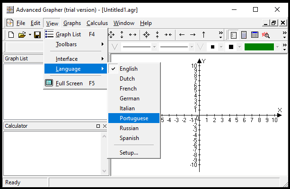Toggle Full Screen mode from the View menu
Image resolution: width=290 pixels, height=189 pixels.
pyautogui.click(x=69, y=83)
